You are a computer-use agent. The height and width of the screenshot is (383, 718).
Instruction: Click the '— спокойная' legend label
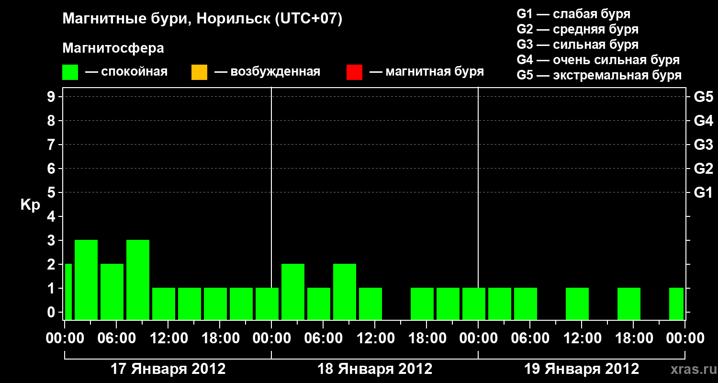(126, 72)
